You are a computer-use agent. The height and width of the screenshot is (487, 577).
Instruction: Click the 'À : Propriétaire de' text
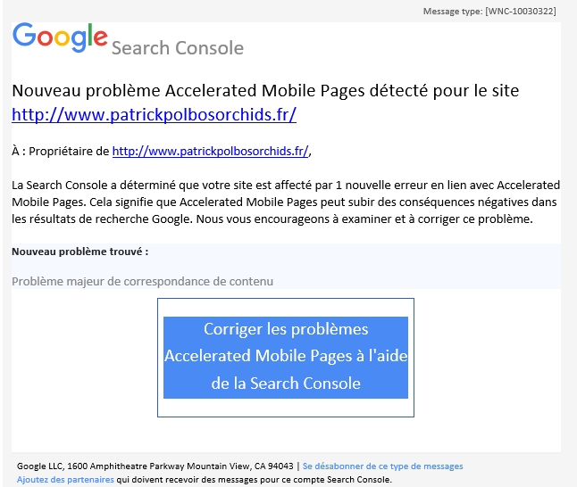(x=61, y=151)
